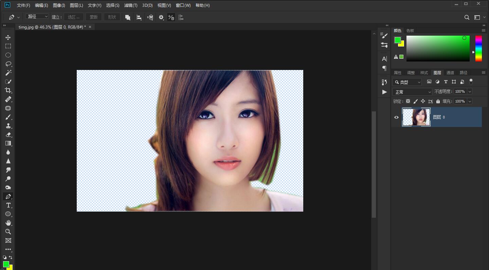Toggle lock all icon in the Layers panel

tap(438, 101)
